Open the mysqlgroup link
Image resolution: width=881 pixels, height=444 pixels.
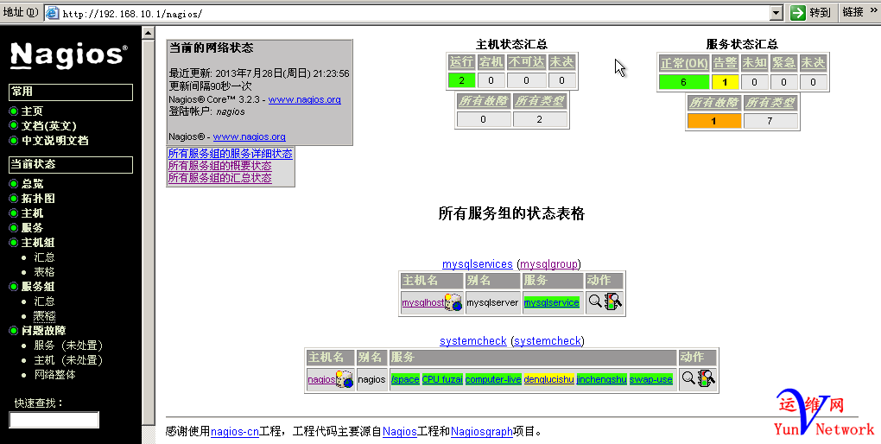(x=549, y=263)
